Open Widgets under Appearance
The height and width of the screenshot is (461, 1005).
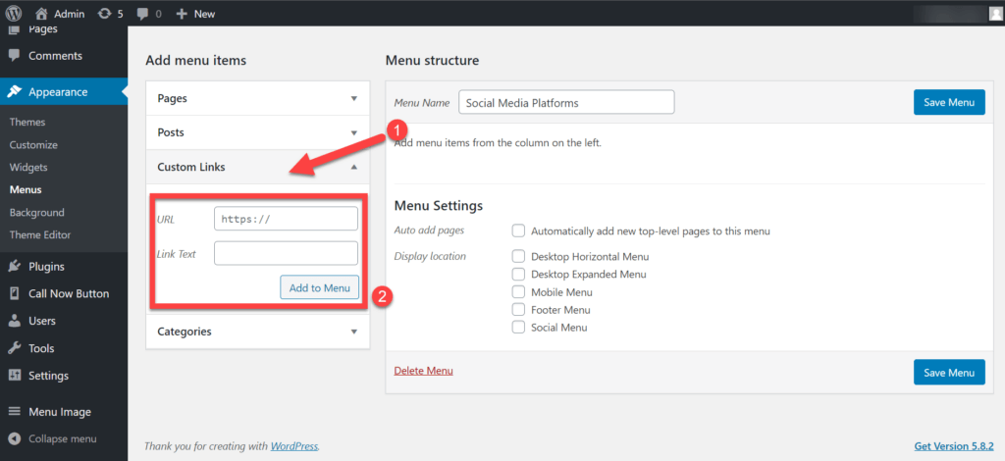click(x=28, y=167)
